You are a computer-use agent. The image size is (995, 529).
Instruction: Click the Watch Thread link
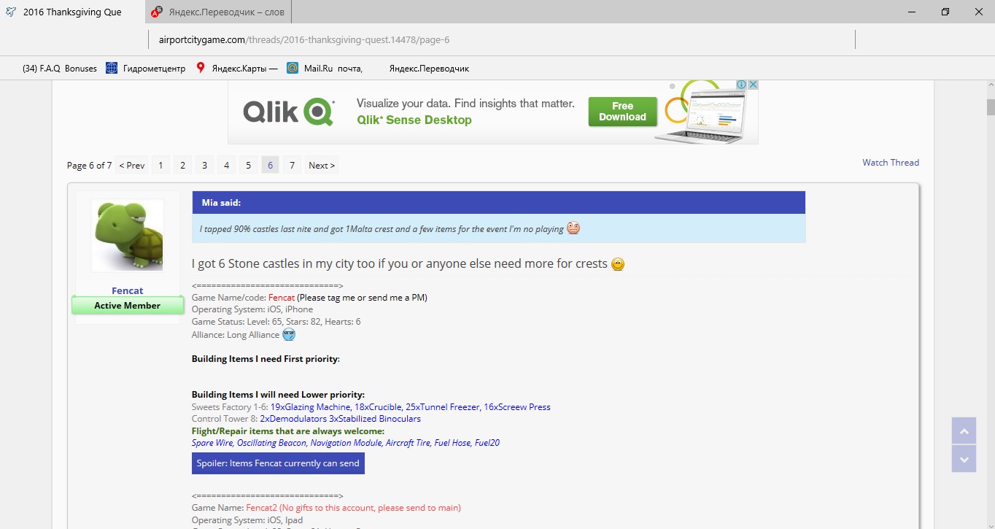pyautogui.click(x=891, y=163)
